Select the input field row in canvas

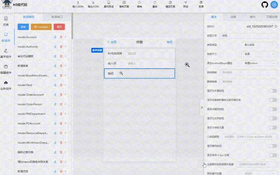tap(140, 63)
